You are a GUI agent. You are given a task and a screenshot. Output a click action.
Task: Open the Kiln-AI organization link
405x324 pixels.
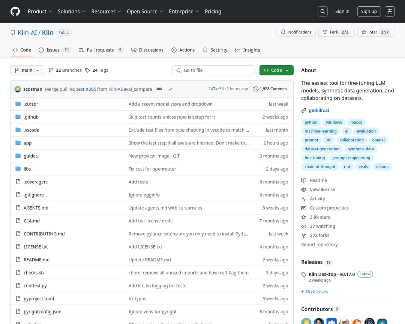(27, 33)
